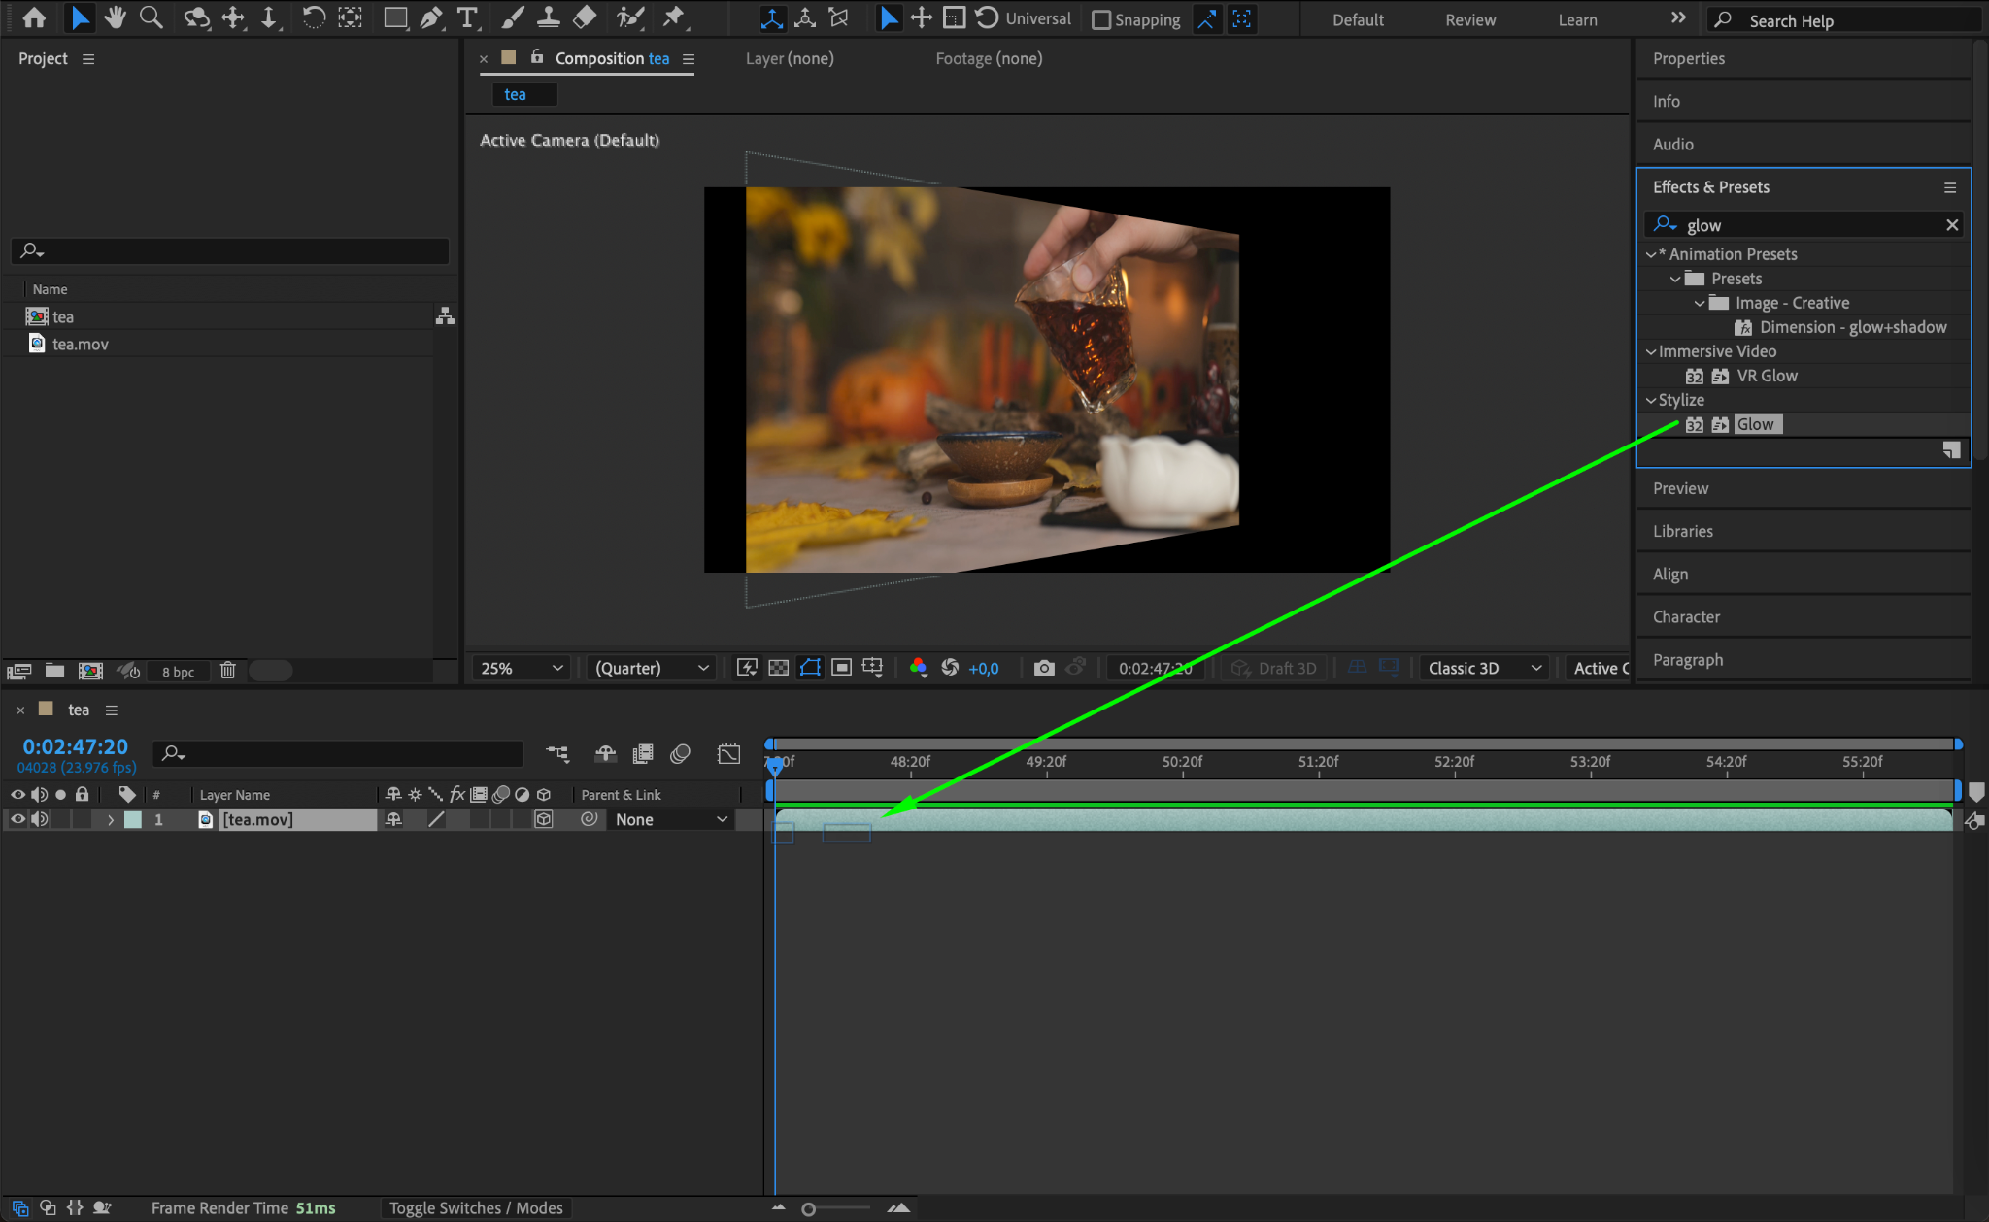Clear the glow effects search

tap(1951, 225)
